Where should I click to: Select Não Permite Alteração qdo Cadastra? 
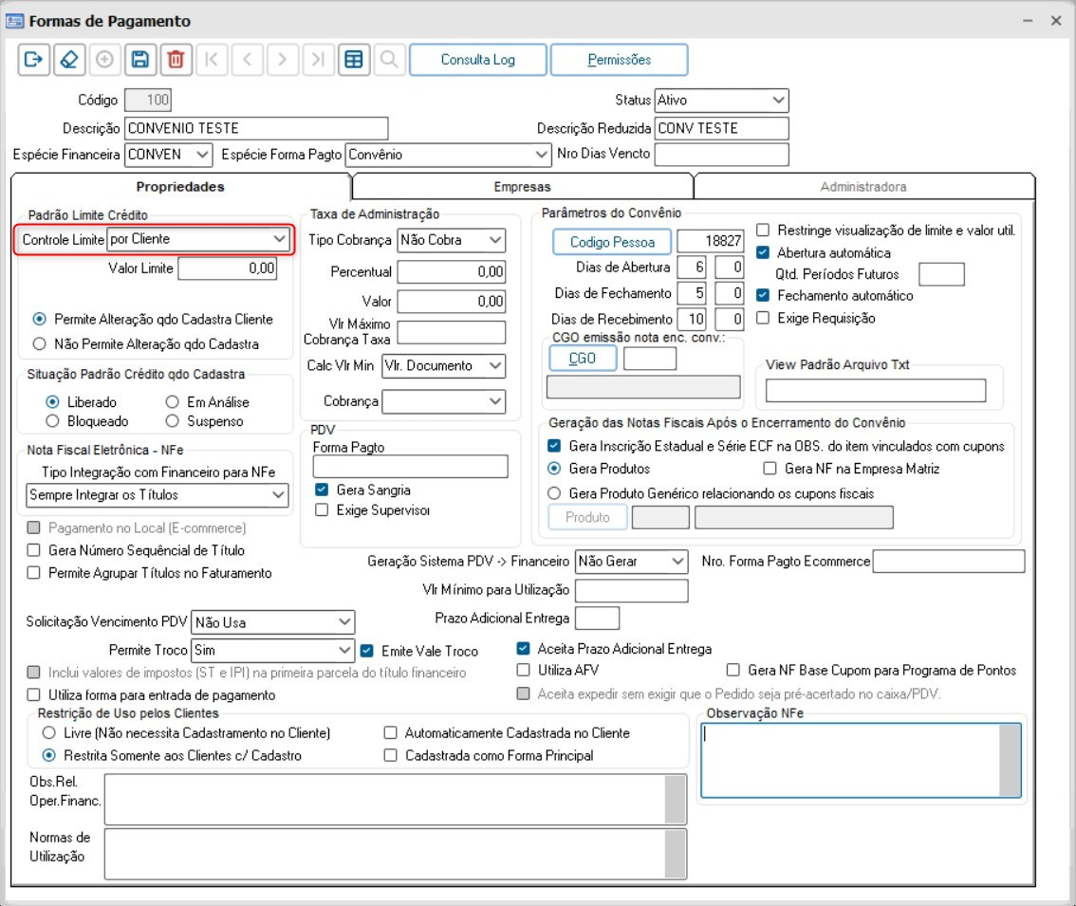40,343
